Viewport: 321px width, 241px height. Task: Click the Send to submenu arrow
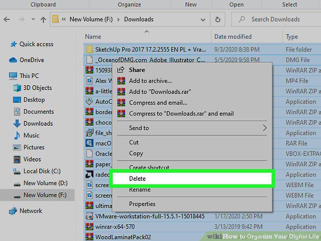click(x=265, y=128)
